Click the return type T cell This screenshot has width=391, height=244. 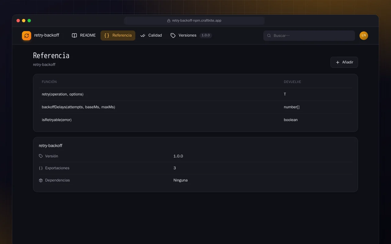[x=285, y=94]
